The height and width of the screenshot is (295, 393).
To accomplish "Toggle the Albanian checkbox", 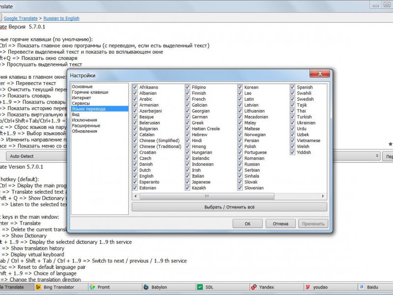I will pos(135,93).
